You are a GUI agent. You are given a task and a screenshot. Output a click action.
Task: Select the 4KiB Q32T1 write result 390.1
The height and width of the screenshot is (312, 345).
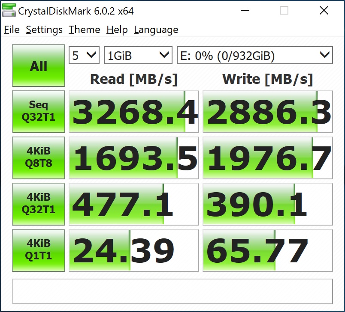point(268,204)
